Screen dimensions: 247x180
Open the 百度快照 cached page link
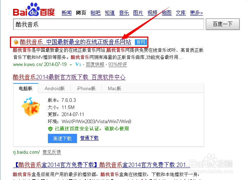click(x=95, y=65)
